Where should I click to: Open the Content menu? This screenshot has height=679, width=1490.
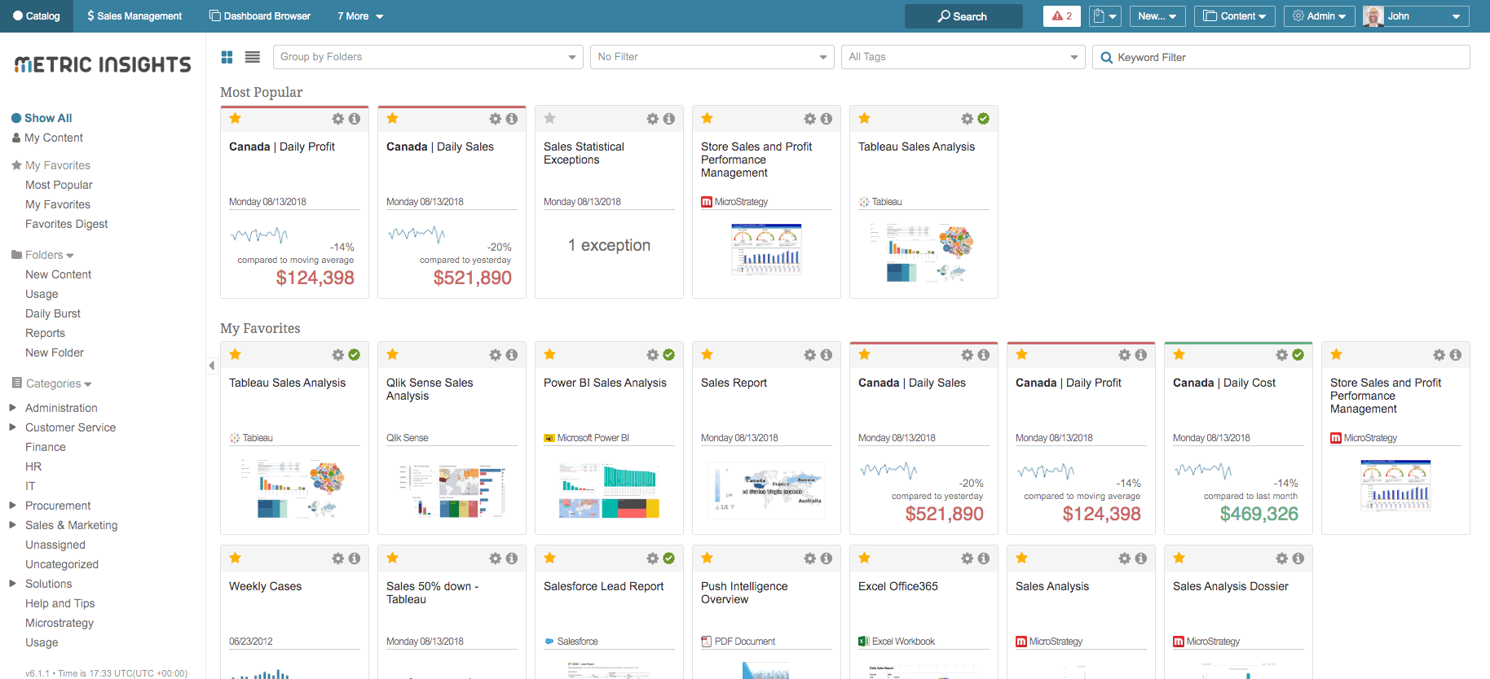(1235, 16)
